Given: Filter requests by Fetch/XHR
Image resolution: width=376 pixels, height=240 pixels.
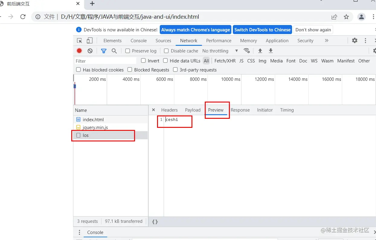Looking at the screenshot, I should [x=225, y=61].
